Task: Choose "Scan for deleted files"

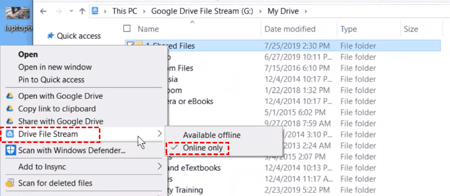Action: pos(55,183)
